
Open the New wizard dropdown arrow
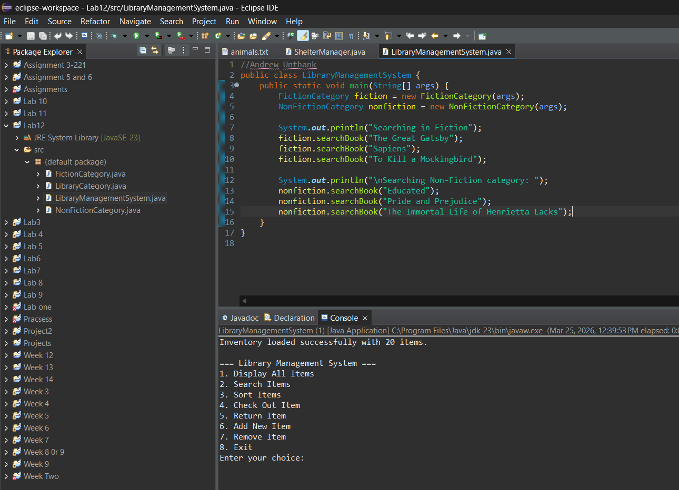(20, 36)
